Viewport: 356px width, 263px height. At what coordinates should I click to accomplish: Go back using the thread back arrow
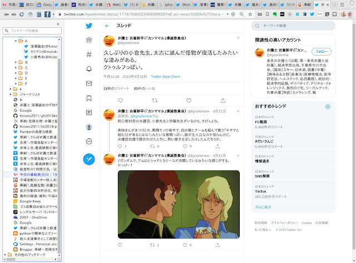[107, 26]
